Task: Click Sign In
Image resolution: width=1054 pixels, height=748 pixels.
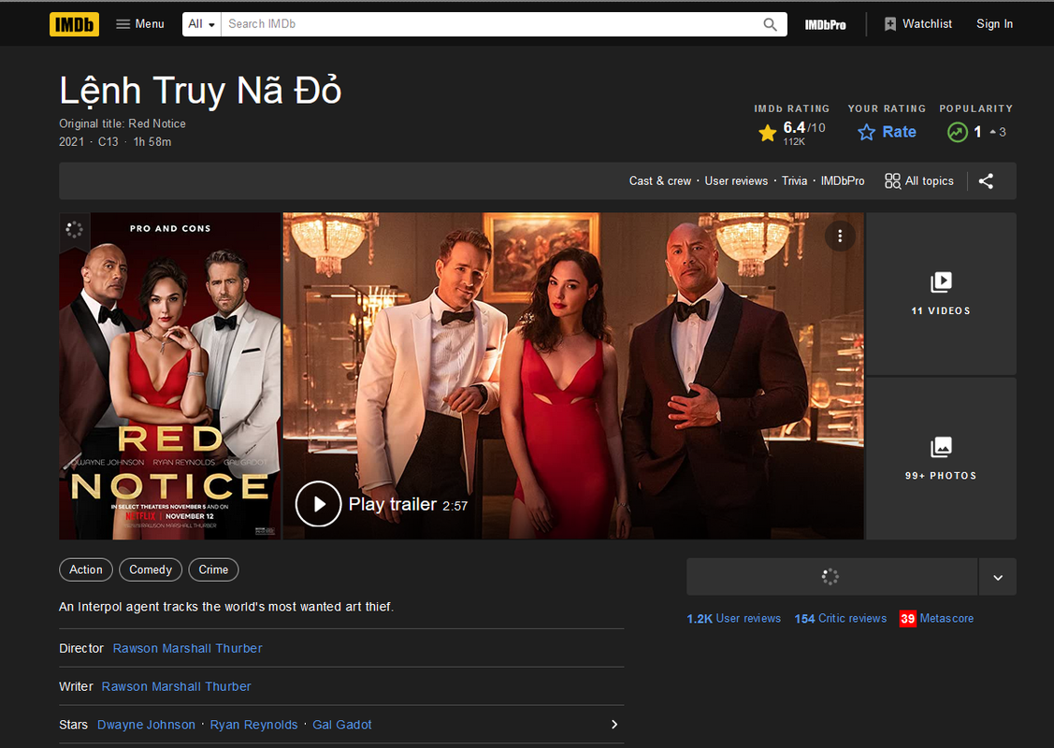Action: [x=994, y=24]
